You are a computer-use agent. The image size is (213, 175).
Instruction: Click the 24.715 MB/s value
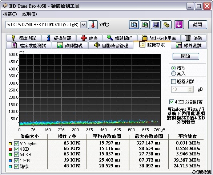pos(187,166)
